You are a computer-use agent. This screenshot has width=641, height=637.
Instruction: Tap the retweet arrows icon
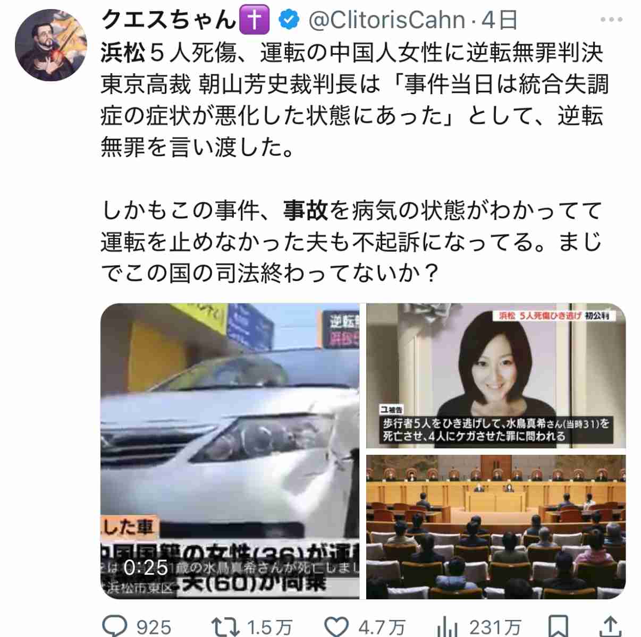[226, 626]
